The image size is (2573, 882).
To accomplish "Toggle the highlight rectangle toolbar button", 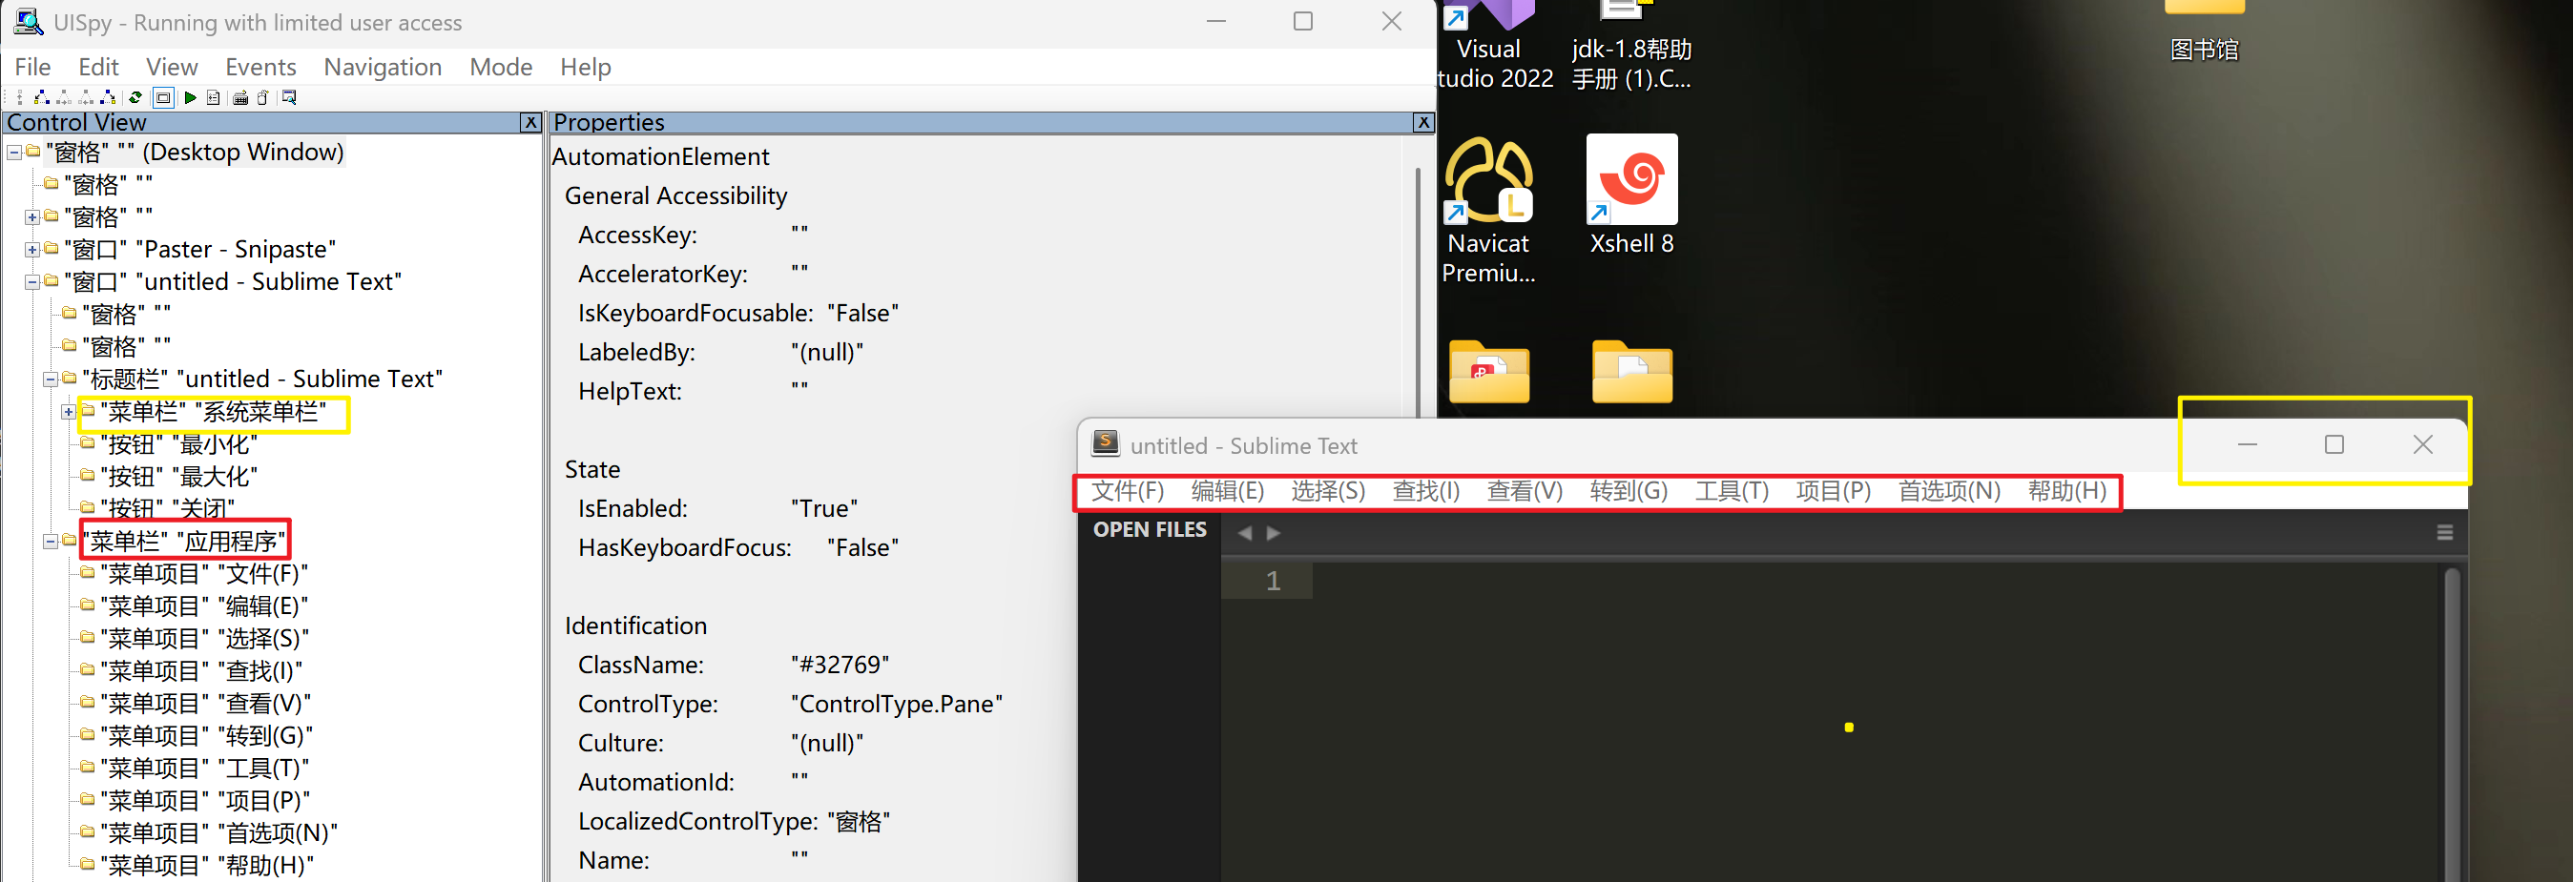I will (163, 98).
